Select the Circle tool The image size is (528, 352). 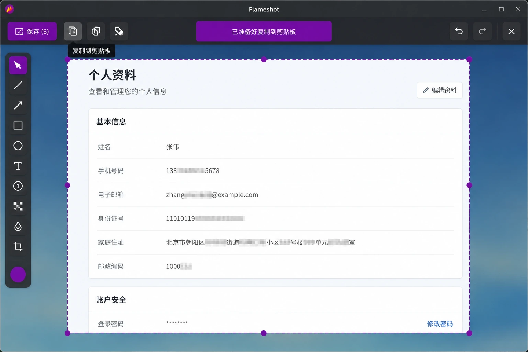[x=18, y=146]
